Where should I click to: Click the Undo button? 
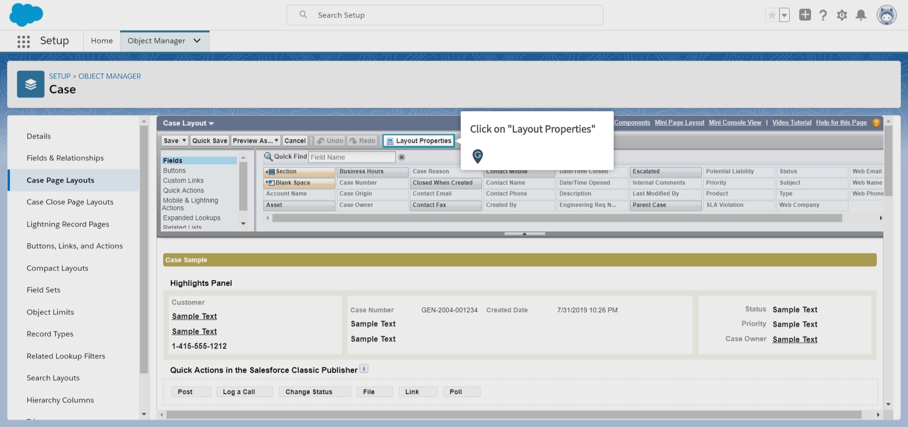point(330,140)
